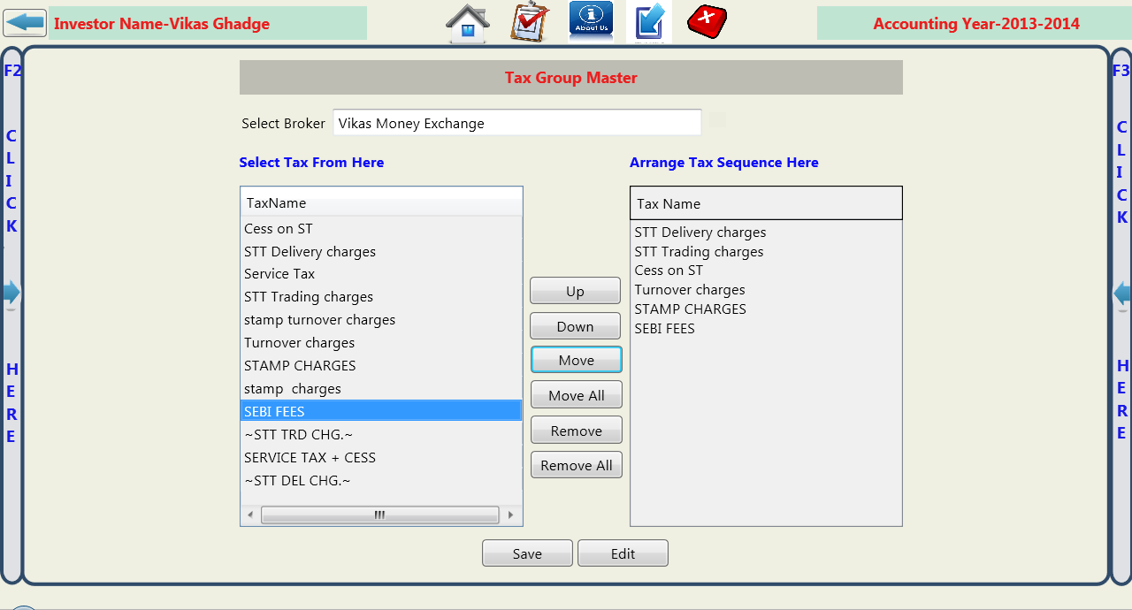The width and height of the screenshot is (1132, 610).
Task: Expand the right F3 side panel arrow
Action: [1122, 294]
